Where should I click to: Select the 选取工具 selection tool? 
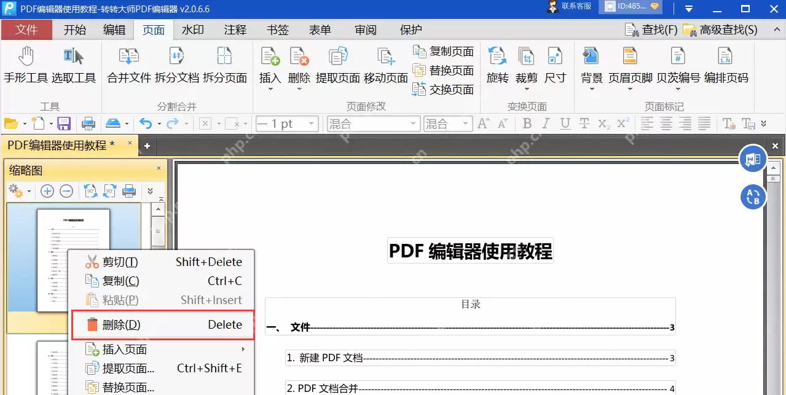73,68
